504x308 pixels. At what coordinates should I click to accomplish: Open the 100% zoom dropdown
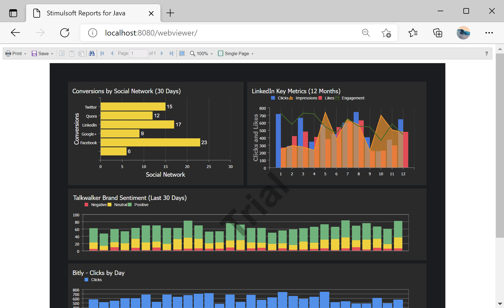pos(202,53)
